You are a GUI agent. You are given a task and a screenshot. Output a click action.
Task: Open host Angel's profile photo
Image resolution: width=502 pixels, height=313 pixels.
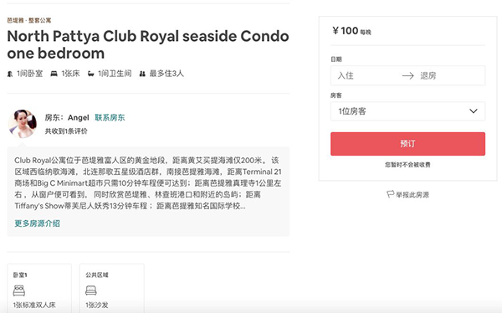[23, 124]
